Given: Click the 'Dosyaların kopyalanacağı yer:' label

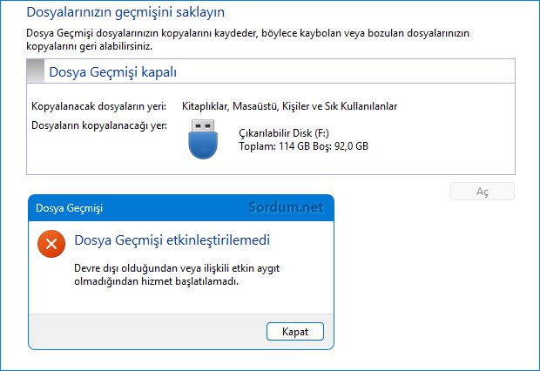Looking at the screenshot, I should point(99,125).
